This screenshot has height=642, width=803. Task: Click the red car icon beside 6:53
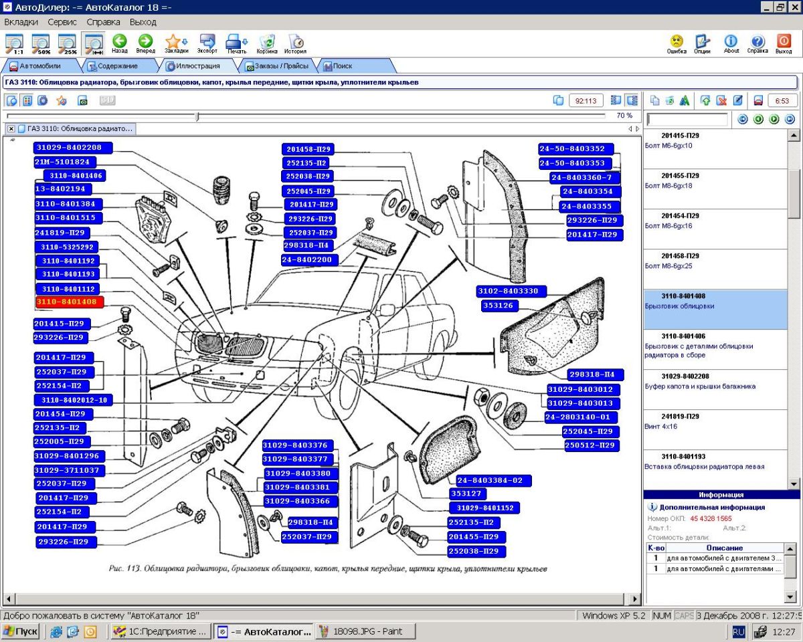click(758, 100)
